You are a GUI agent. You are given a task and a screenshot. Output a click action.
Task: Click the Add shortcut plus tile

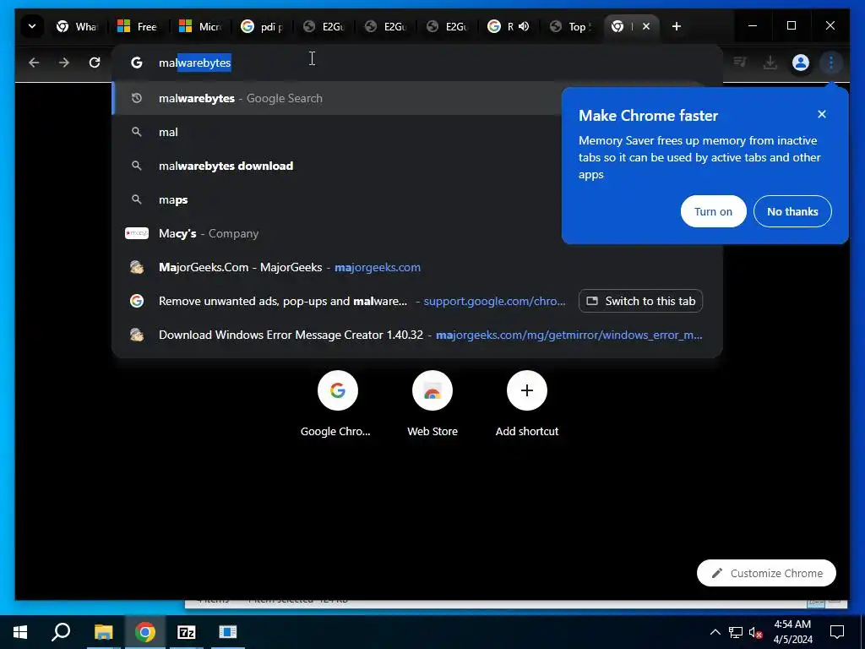point(527,404)
